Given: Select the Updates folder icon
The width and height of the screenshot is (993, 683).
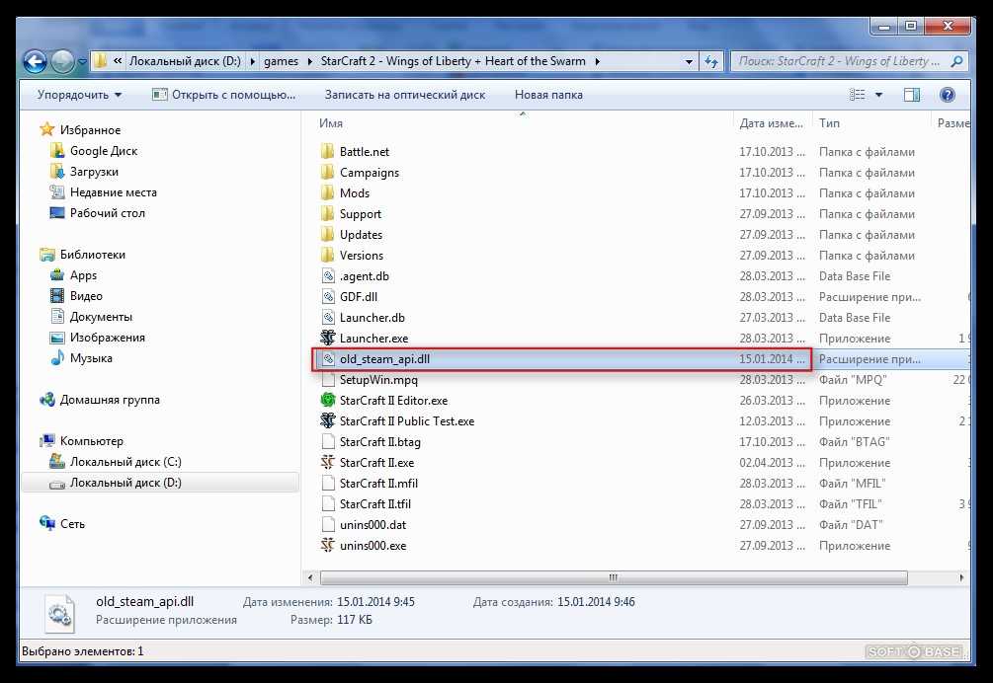Looking at the screenshot, I should (x=327, y=235).
